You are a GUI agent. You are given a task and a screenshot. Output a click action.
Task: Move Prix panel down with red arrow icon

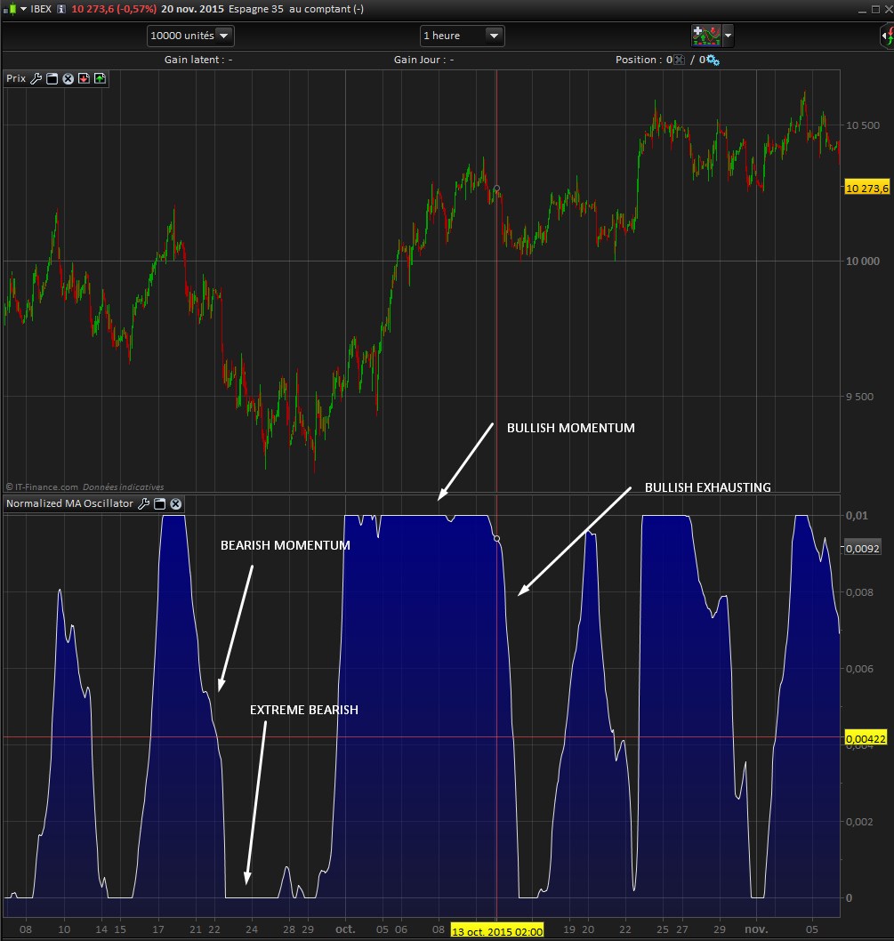(x=84, y=78)
